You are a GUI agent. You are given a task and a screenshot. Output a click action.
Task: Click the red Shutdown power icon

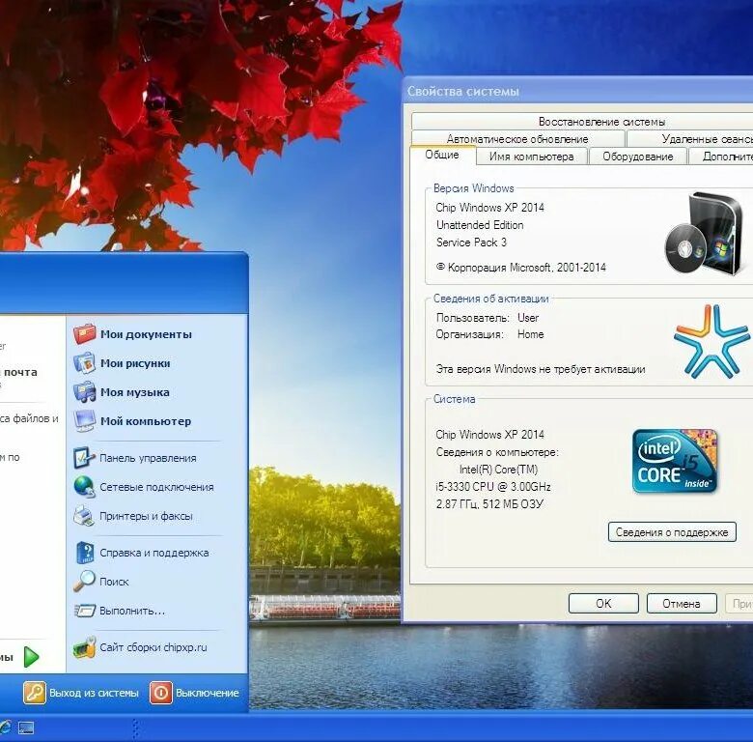(161, 693)
